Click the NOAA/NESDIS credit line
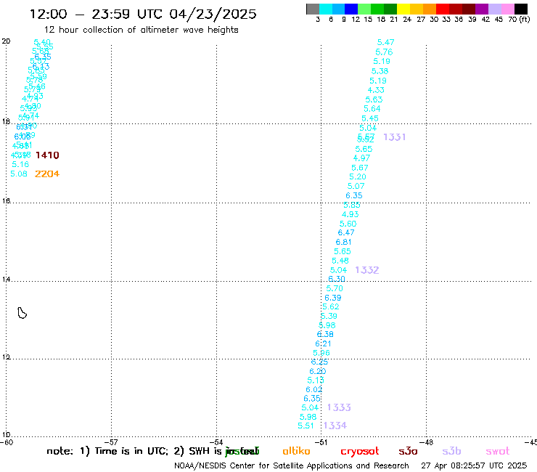The height and width of the screenshot is (472, 537). pyautogui.click(x=292, y=466)
